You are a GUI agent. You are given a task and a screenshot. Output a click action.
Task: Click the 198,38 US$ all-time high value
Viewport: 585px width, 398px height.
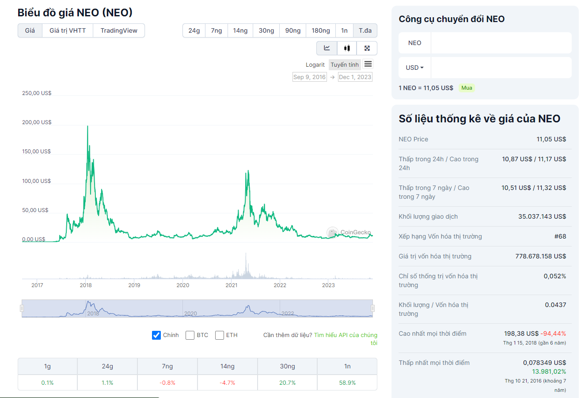[x=521, y=334]
